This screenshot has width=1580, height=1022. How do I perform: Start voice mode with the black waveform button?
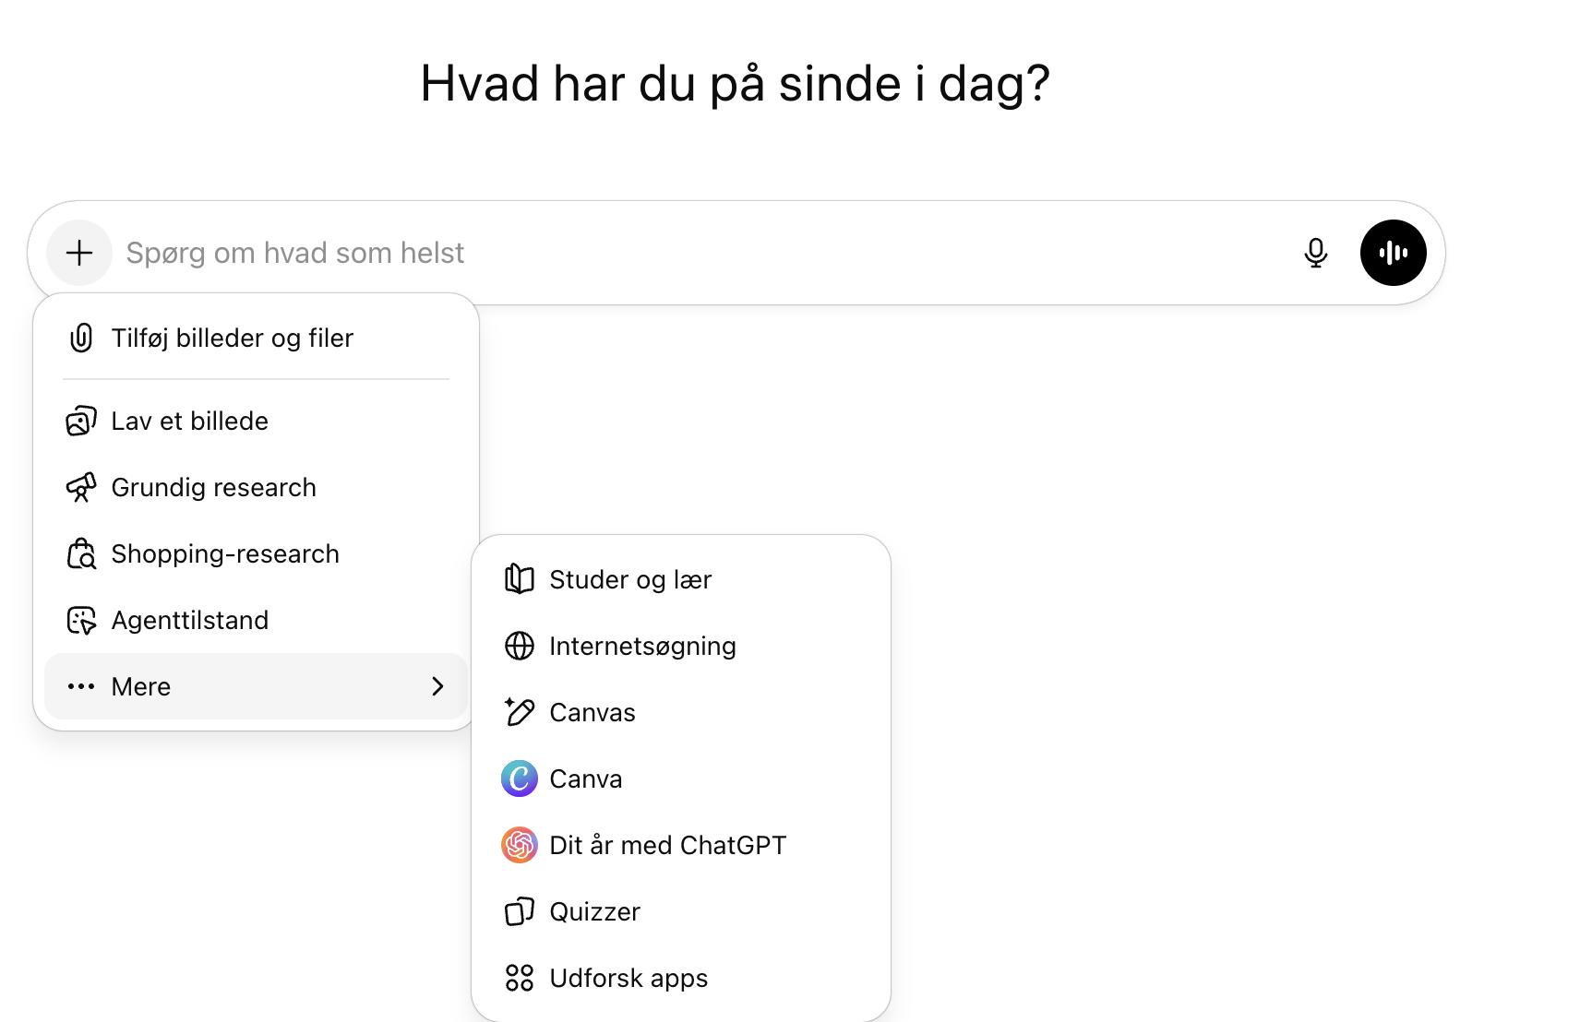pyautogui.click(x=1393, y=253)
